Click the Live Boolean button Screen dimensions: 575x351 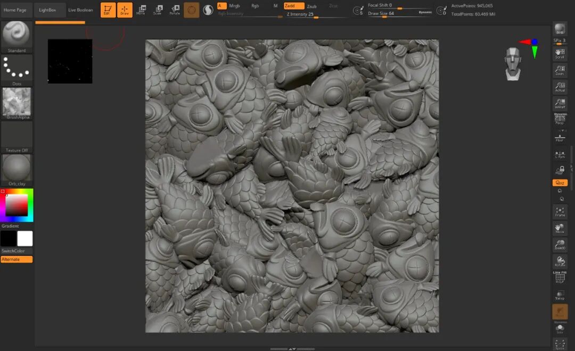(x=80, y=10)
